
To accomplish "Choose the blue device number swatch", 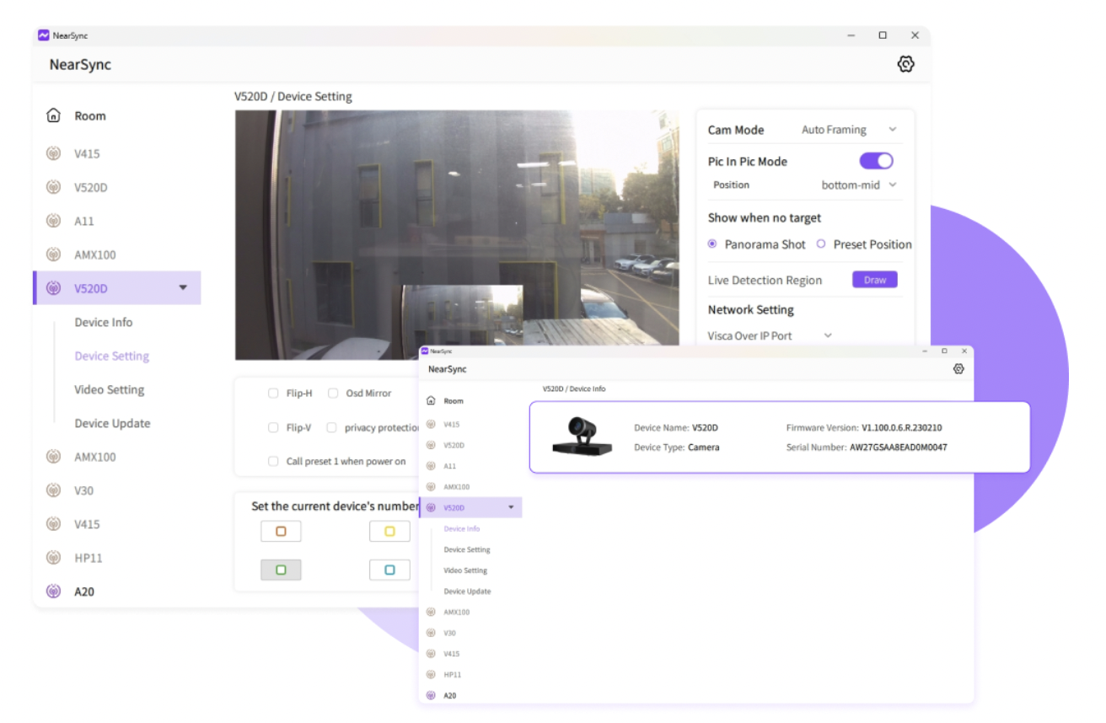I will point(389,570).
